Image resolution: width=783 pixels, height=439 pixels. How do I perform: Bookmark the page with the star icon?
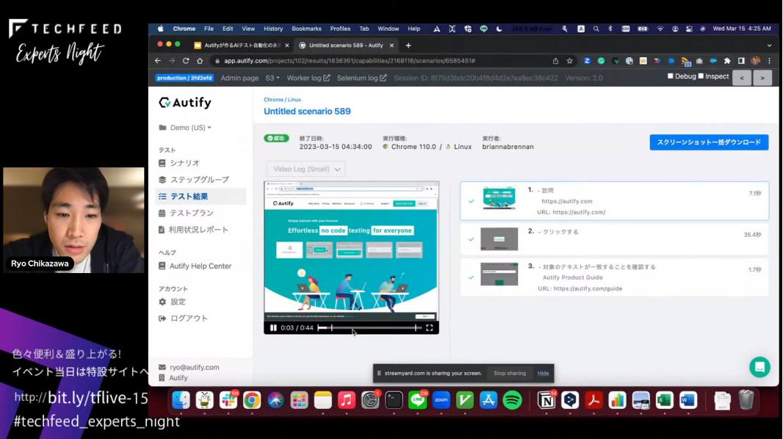570,61
